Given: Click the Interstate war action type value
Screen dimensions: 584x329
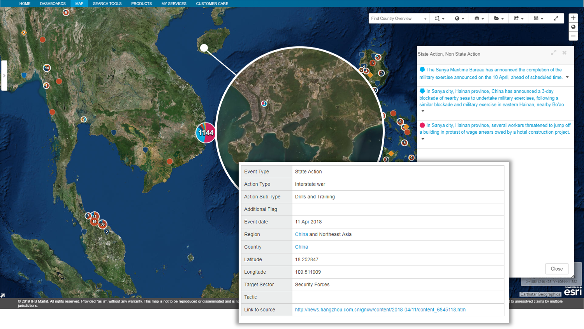Looking at the screenshot, I should tap(310, 184).
